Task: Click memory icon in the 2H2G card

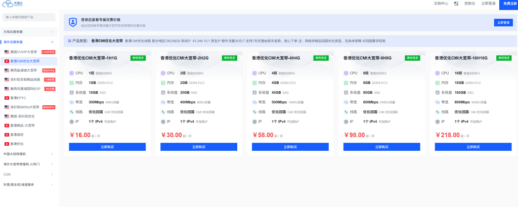Action: 163,82
